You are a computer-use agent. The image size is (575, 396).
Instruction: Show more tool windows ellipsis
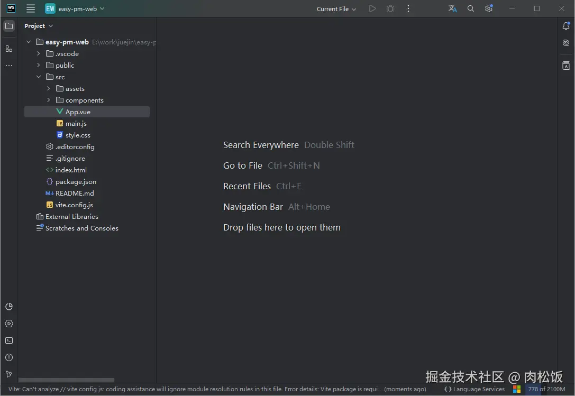click(x=9, y=66)
